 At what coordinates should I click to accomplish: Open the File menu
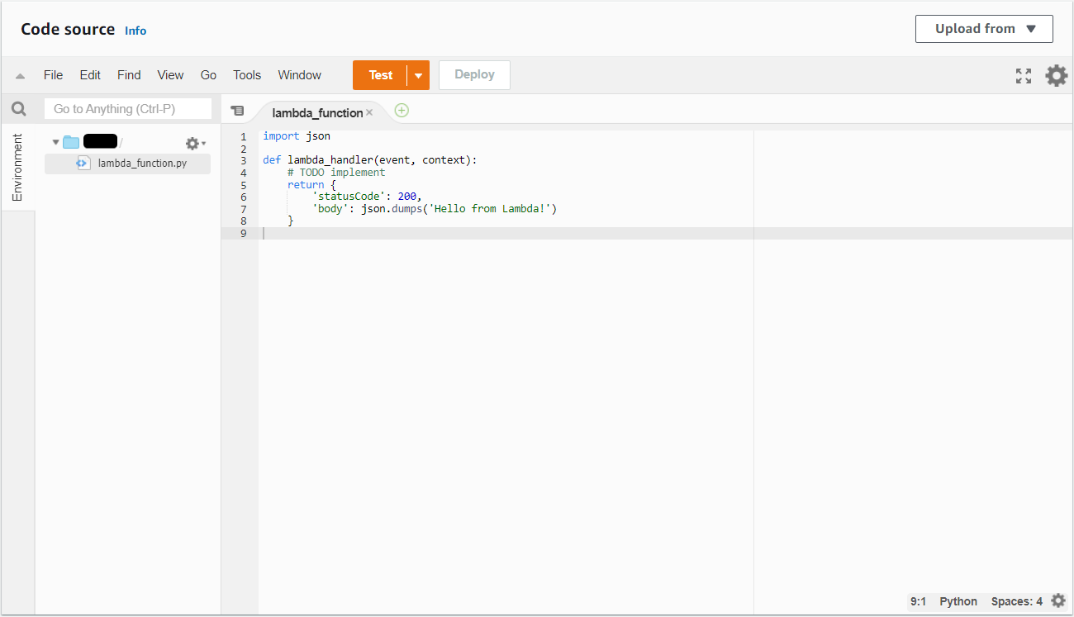coord(53,75)
